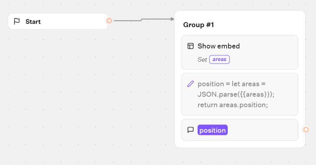Image resolution: width=316 pixels, height=165 pixels.
Task: Click the orange endpoint on the Start node
Action: (x=109, y=21)
